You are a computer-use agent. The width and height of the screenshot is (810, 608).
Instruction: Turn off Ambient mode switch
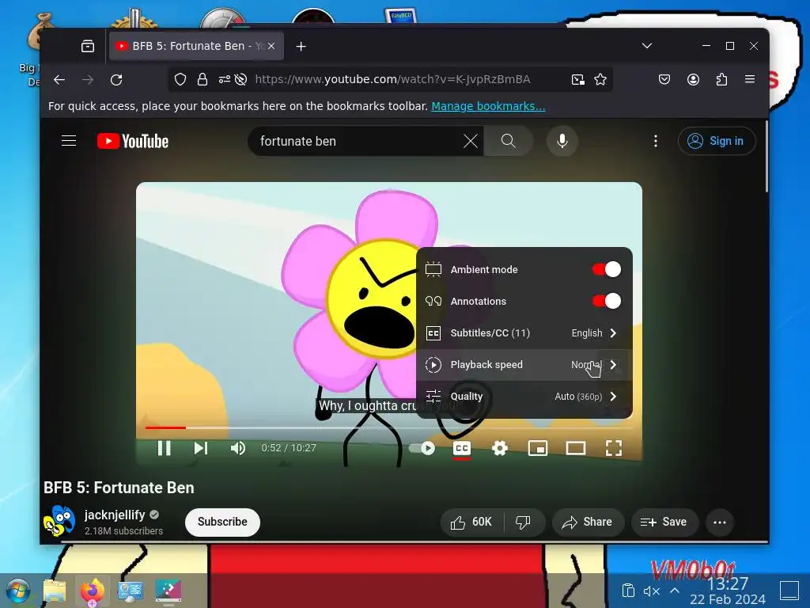tap(607, 269)
